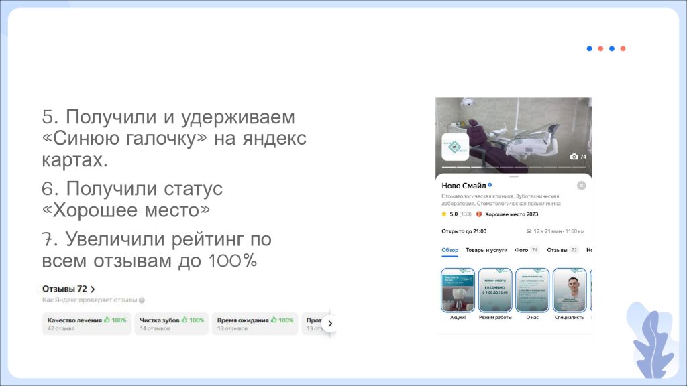Click the question mark icon near Как Яндекс проверяет отзывы
687x386 pixels.
(142, 300)
